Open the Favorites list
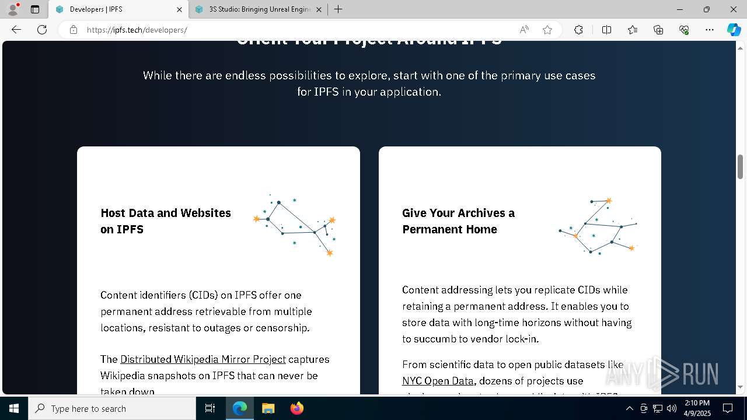The width and height of the screenshot is (747, 420). click(633, 30)
